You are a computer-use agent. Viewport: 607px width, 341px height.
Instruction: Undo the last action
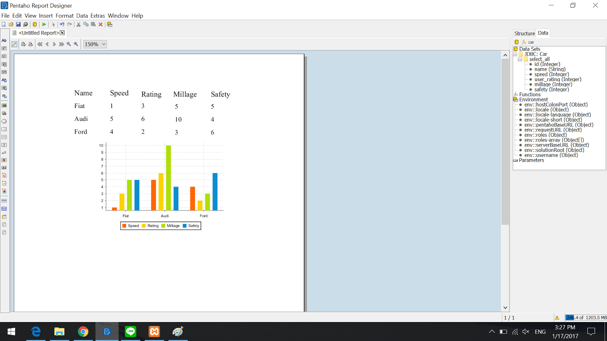[x=62, y=24]
